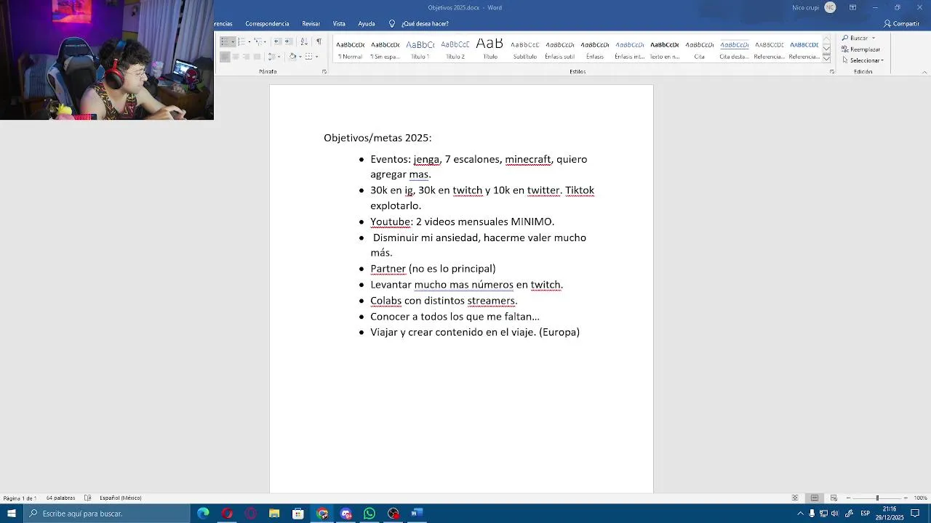Image resolution: width=931 pixels, height=523 pixels.
Task: Switch to Print Layout view
Action: 815,498
